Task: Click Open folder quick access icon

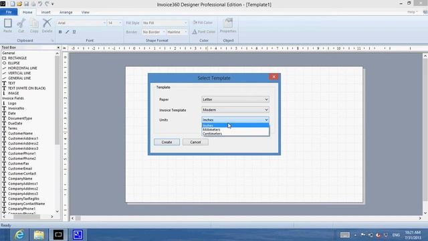Action: tap(19, 4)
